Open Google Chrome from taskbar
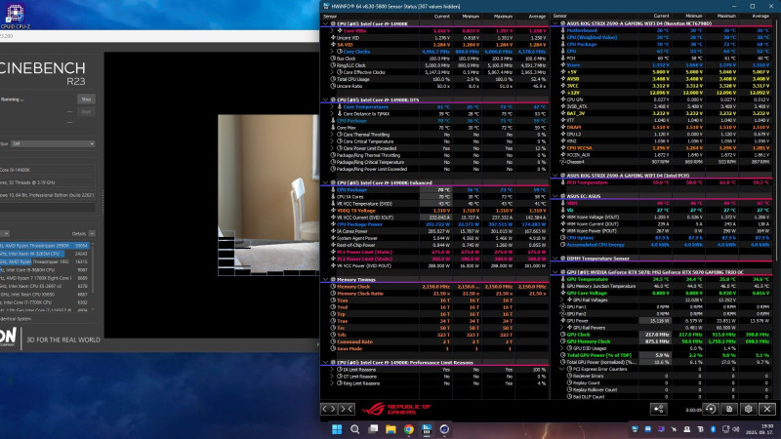This screenshot has height=439, width=781. coord(408,429)
